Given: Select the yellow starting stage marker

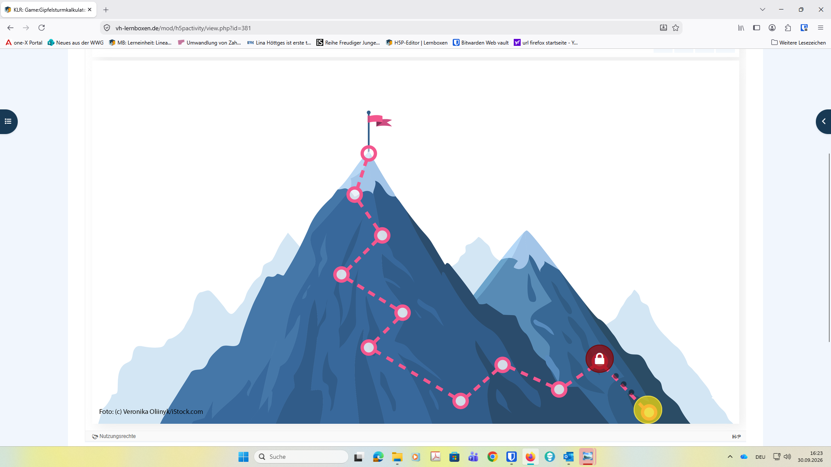Looking at the screenshot, I should (648, 410).
